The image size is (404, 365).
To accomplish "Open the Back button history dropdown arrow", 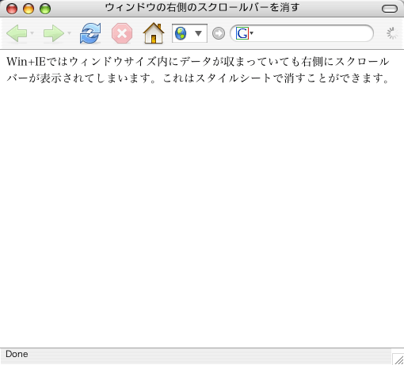I will pos(32,33).
